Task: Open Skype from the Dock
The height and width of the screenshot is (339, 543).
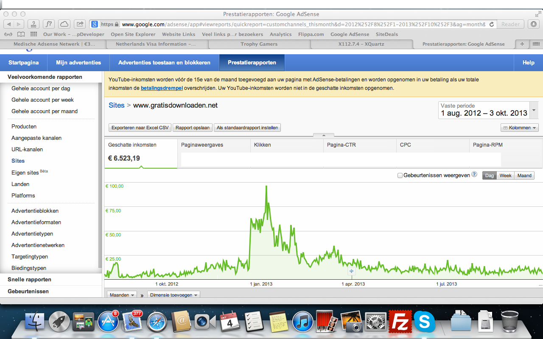Action: (425, 322)
